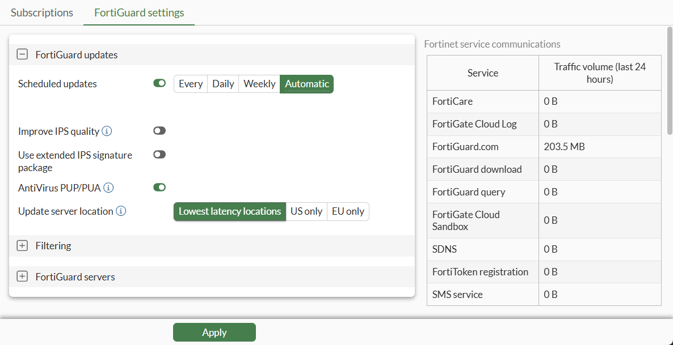Click the vertical page scrollbar

670,79
